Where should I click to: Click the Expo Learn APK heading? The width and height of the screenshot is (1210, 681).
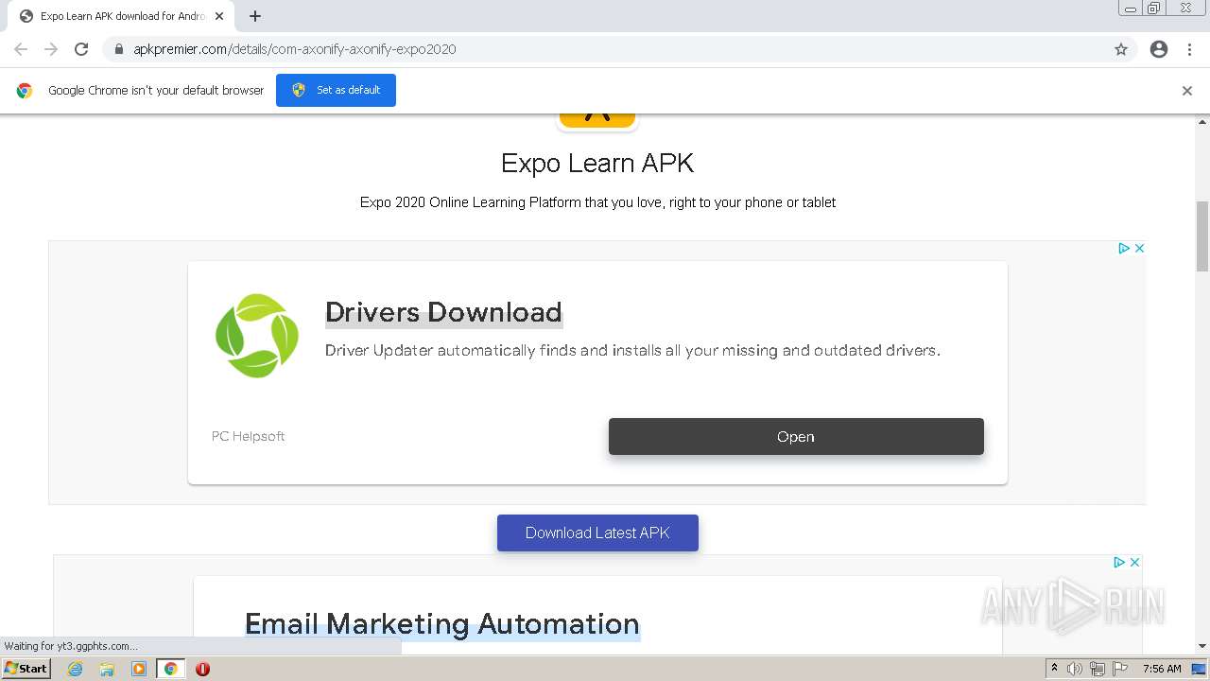pos(597,163)
